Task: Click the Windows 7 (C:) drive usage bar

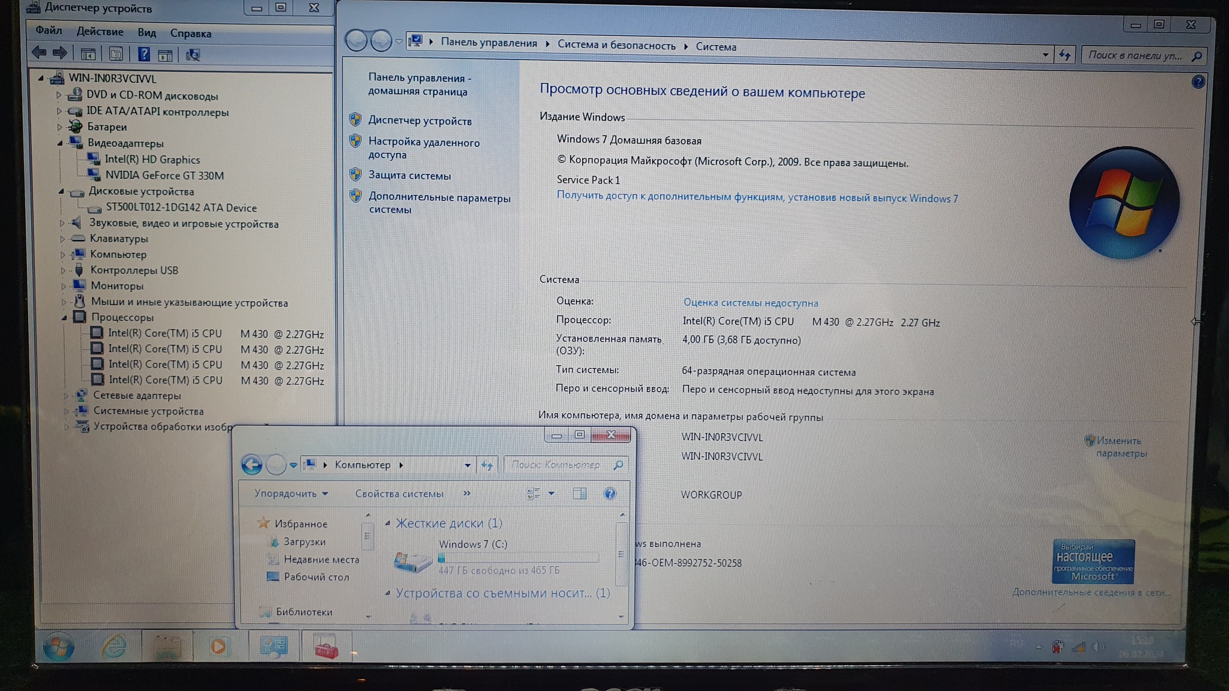Action: pyautogui.click(x=518, y=558)
